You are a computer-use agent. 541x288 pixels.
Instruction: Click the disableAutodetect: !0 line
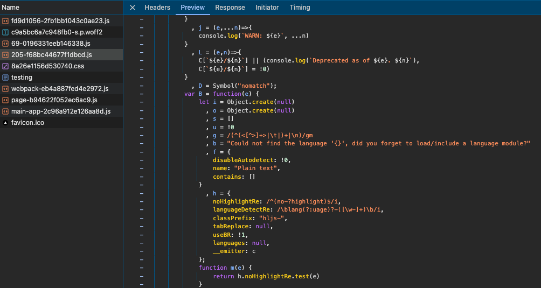[x=252, y=160]
